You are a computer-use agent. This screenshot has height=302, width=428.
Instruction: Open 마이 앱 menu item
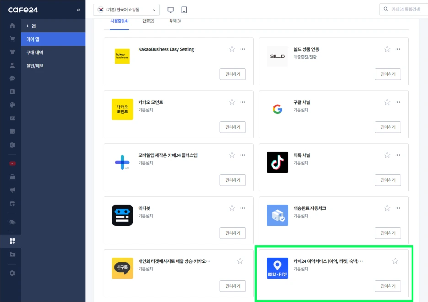(53, 39)
